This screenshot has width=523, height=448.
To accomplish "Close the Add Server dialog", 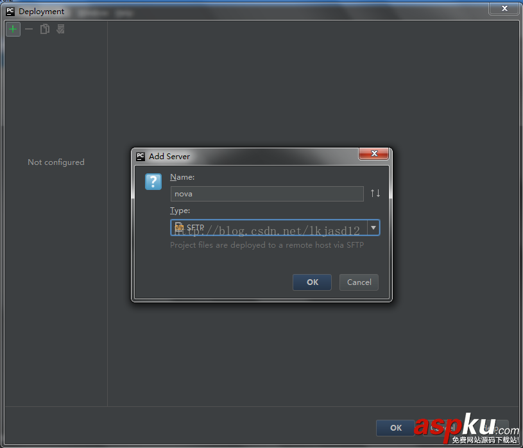I will 374,154.
